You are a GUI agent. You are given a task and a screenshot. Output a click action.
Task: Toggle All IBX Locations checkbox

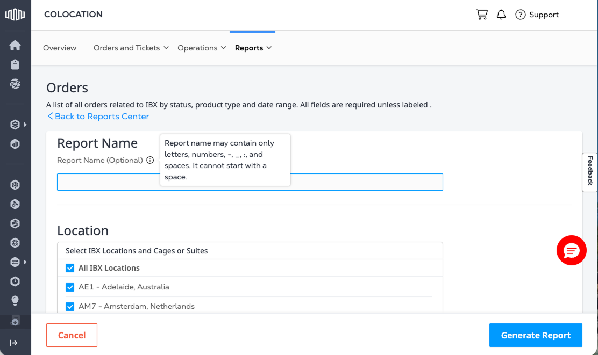tap(70, 268)
